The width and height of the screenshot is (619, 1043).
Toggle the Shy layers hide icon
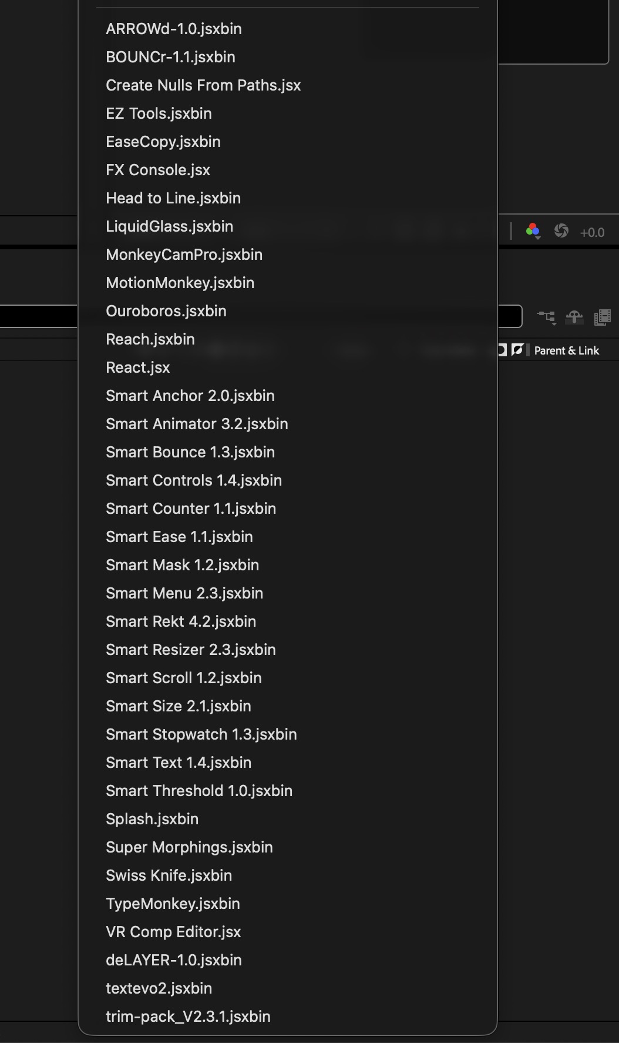574,317
